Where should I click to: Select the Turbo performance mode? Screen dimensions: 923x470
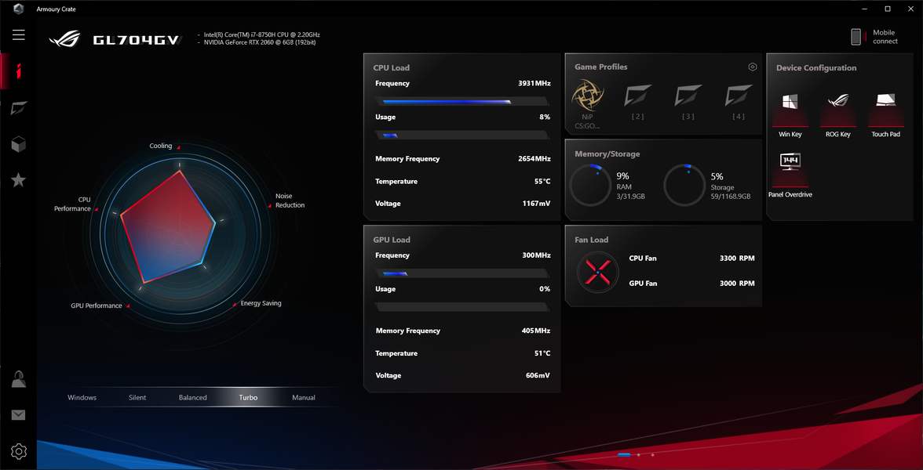[248, 398]
